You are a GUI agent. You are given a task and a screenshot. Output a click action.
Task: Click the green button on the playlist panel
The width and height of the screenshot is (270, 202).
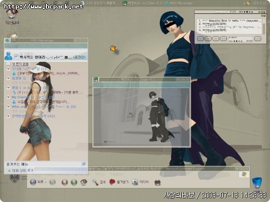[262, 16]
